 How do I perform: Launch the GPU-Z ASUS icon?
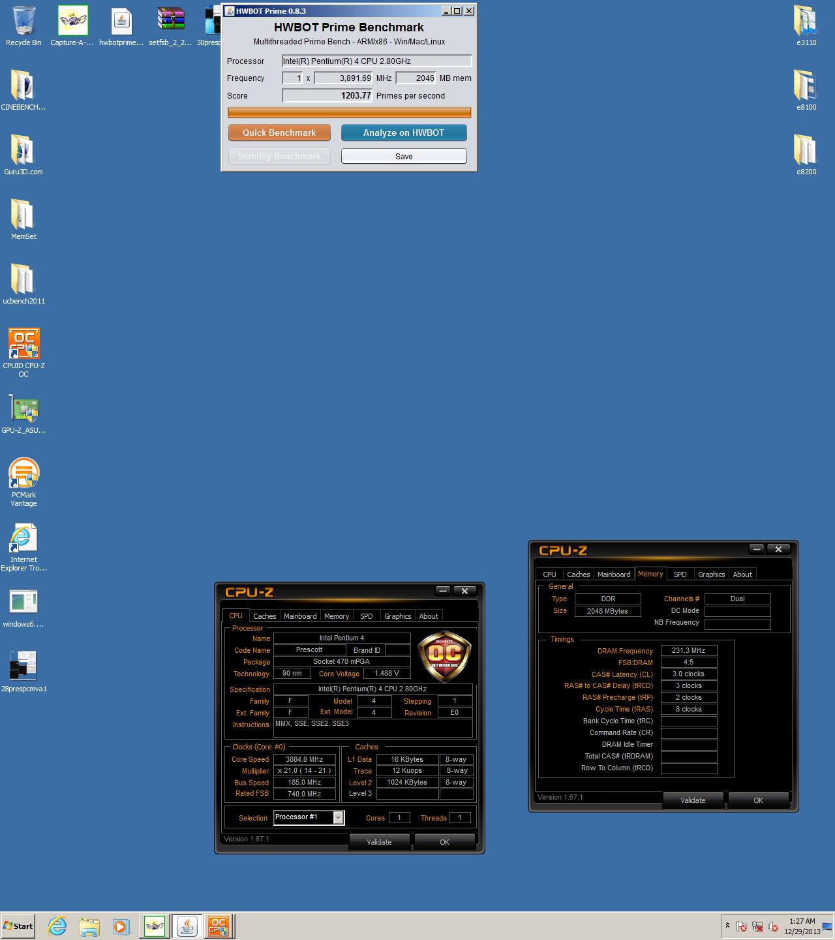pos(23,413)
